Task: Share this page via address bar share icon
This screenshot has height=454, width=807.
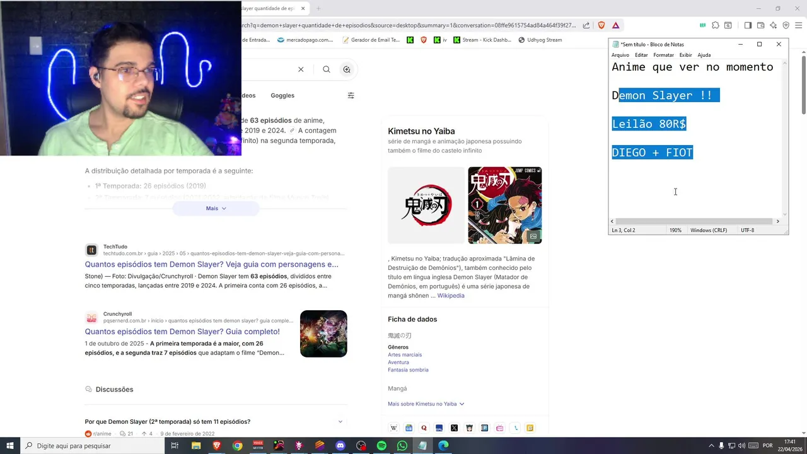Action: (x=586, y=25)
